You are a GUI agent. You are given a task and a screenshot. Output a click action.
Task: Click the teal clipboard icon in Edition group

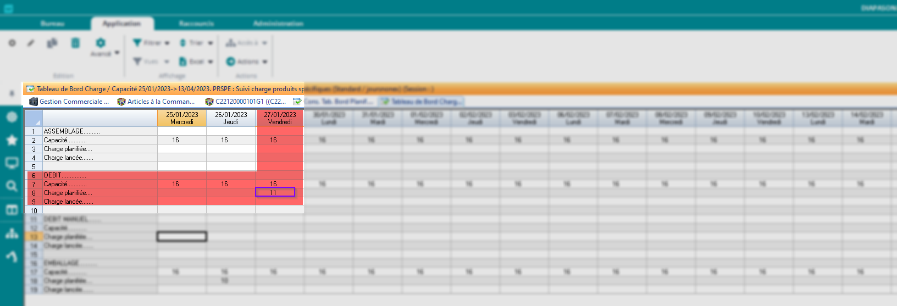[x=76, y=43]
